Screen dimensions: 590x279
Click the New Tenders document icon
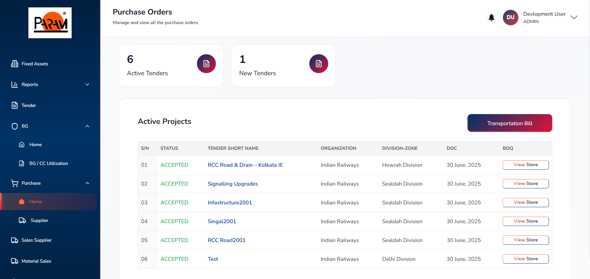click(x=319, y=64)
